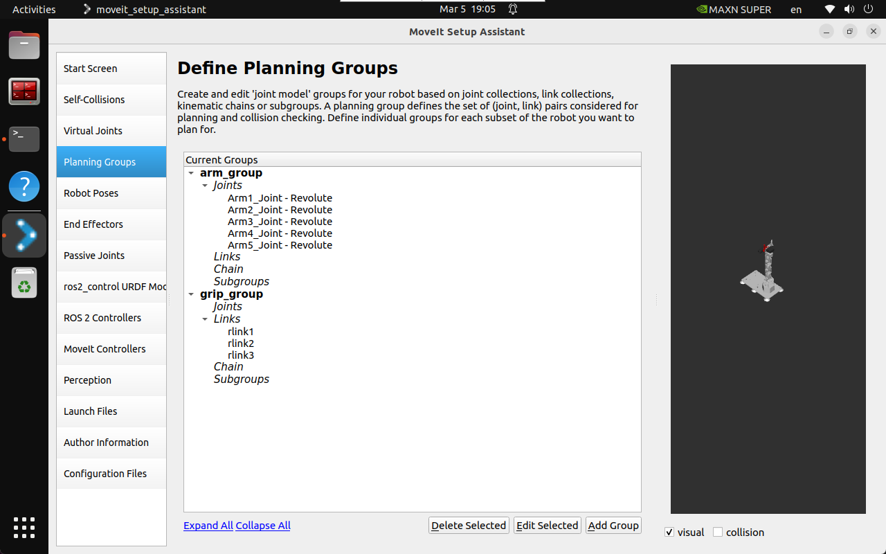The height and width of the screenshot is (554, 886).
Task: Select Subgroups under arm_group
Action: (242, 282)
